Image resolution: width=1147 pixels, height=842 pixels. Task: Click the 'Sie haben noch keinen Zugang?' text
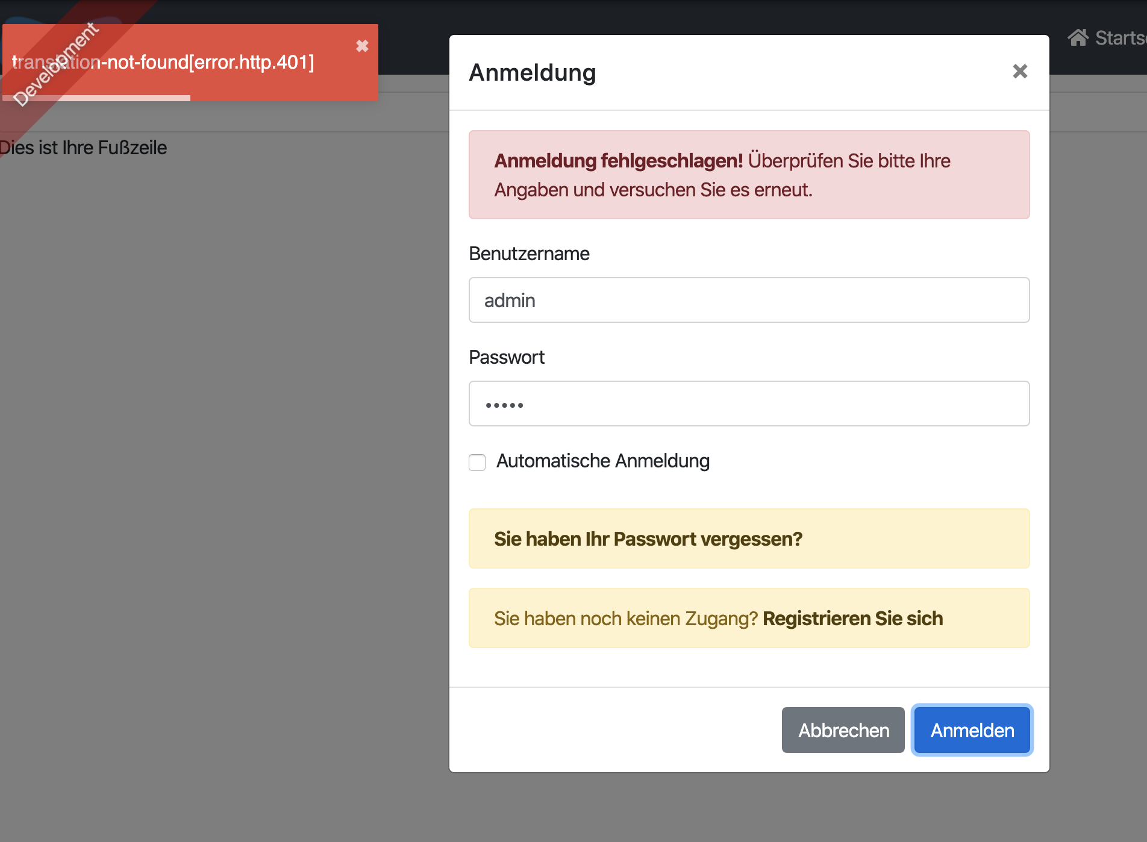626,619
